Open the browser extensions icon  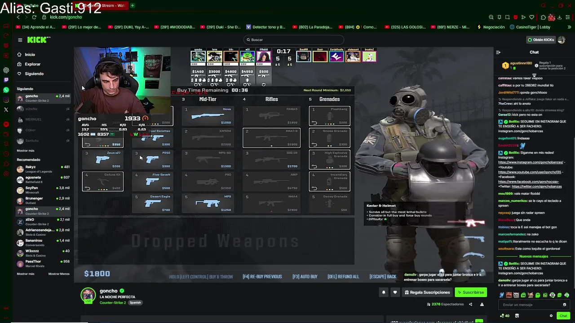pyautogui.click(x=544, y=17)
